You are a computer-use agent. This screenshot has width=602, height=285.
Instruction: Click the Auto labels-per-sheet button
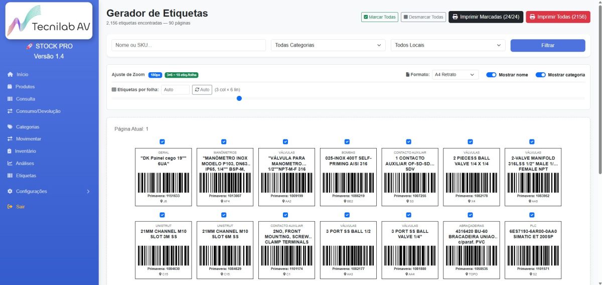[x=202, y=90]
